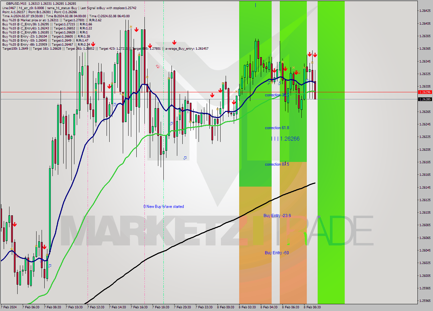Click the 1.26425 price axis value
Viewport: 433px width, 311px height.
tap(425, 11)
